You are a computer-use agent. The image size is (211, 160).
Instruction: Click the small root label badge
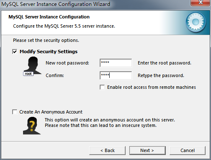(x=28, y=74)
